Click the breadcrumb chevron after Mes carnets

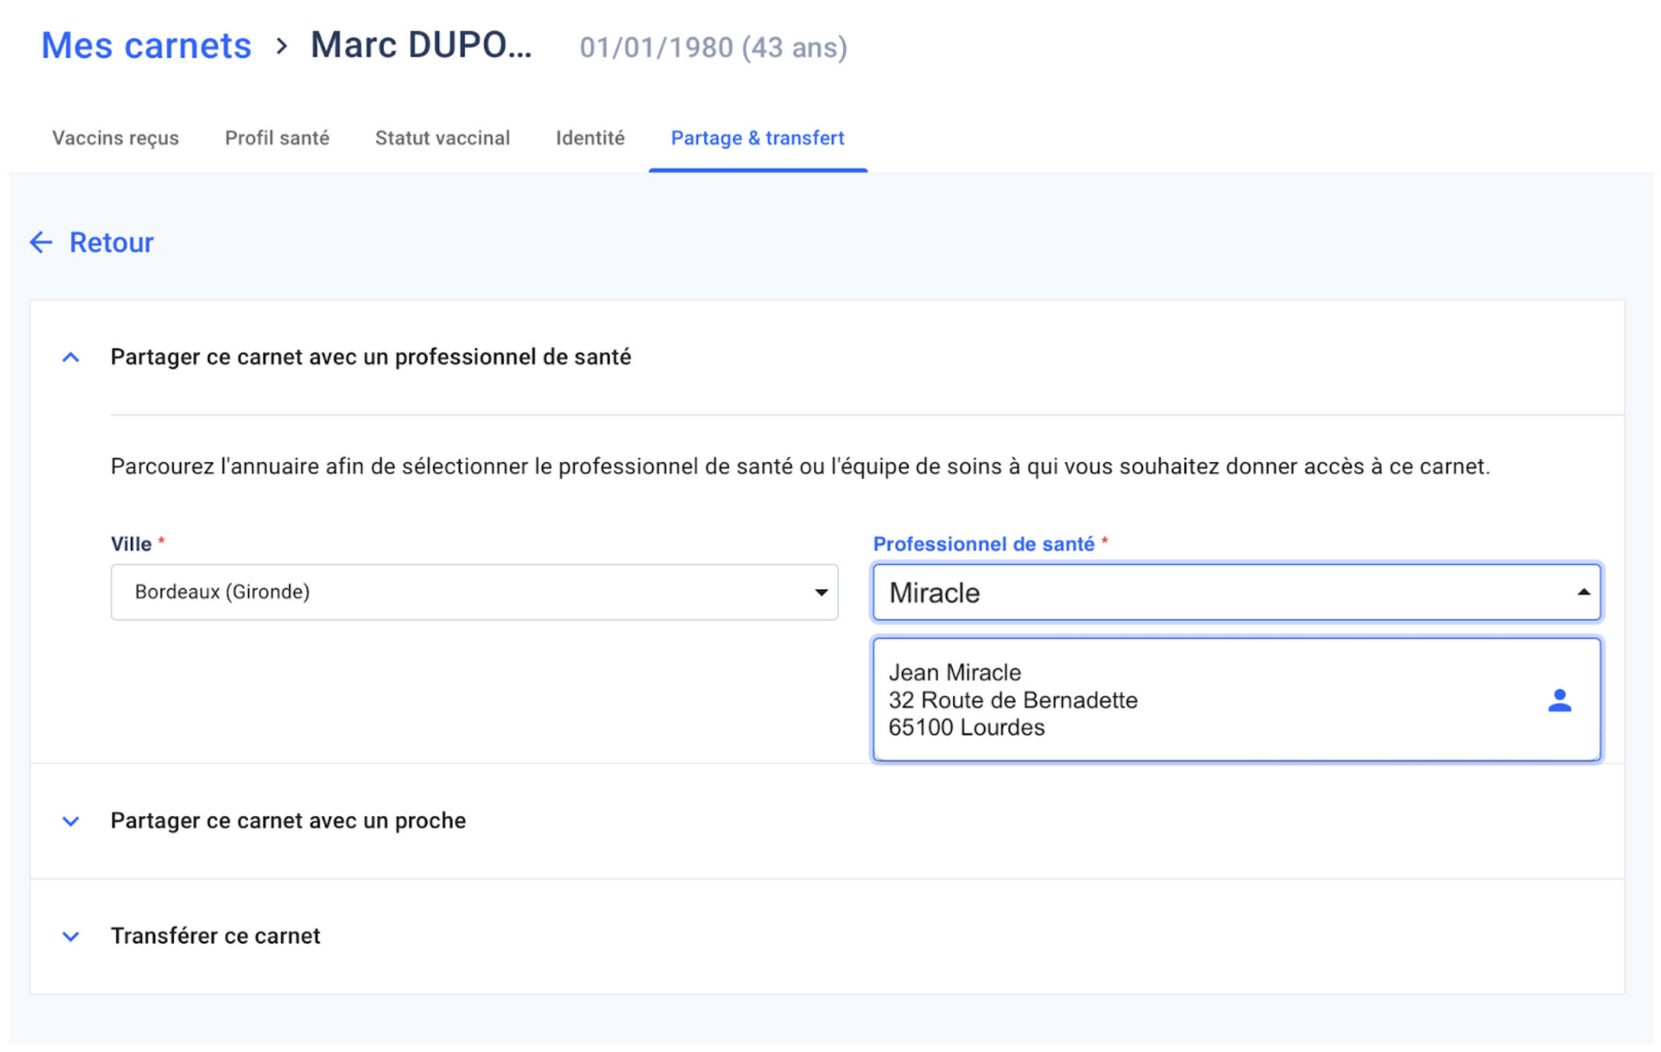(x=282, y=46)
